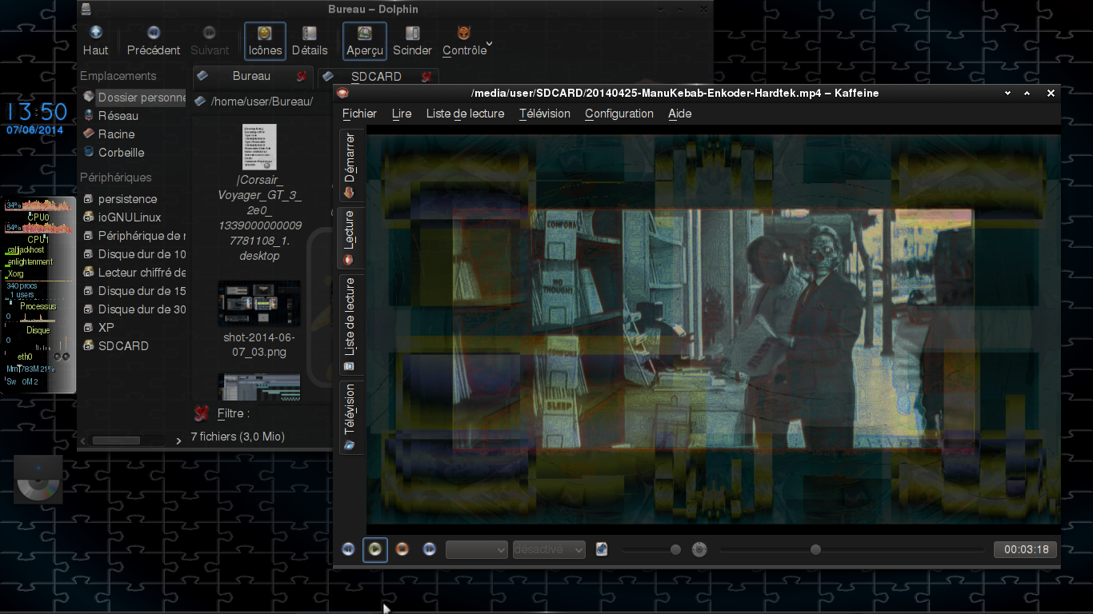Select the shot-2014-06-07_03.png thumbnail
This screenshot has width=1093, height=614.
pyautogui.click(x=259, y=304)
